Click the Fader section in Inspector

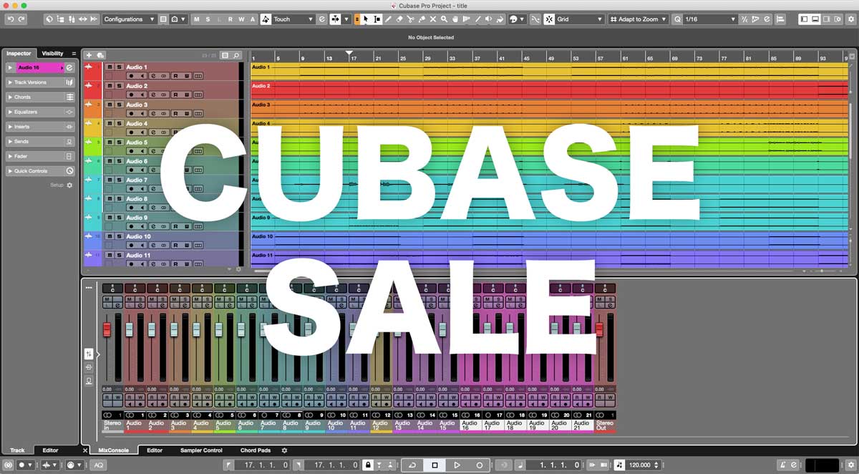pos(40,156)
